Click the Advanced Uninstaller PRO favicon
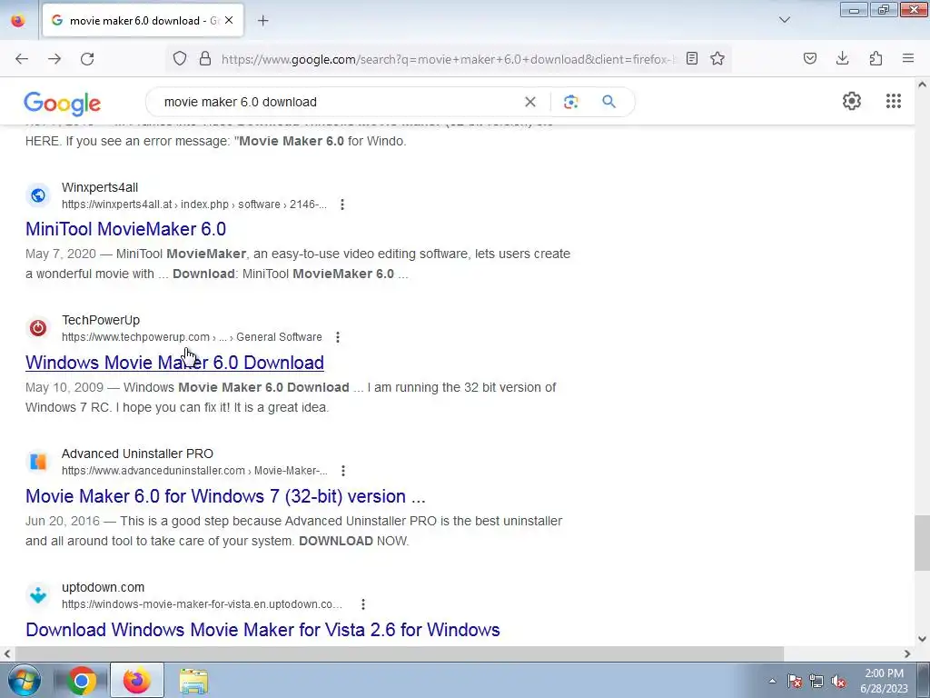 click(38, 462)
